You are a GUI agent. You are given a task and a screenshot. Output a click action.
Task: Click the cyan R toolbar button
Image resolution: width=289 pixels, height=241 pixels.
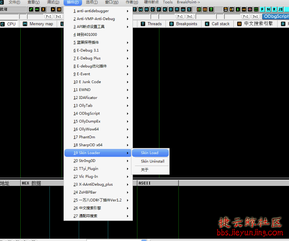274,9
